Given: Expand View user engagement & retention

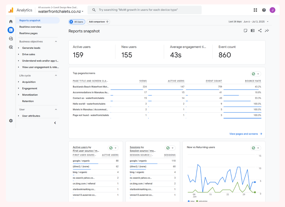Looking at the screenshot, I should pyautogui.click(x=19, y=67).
